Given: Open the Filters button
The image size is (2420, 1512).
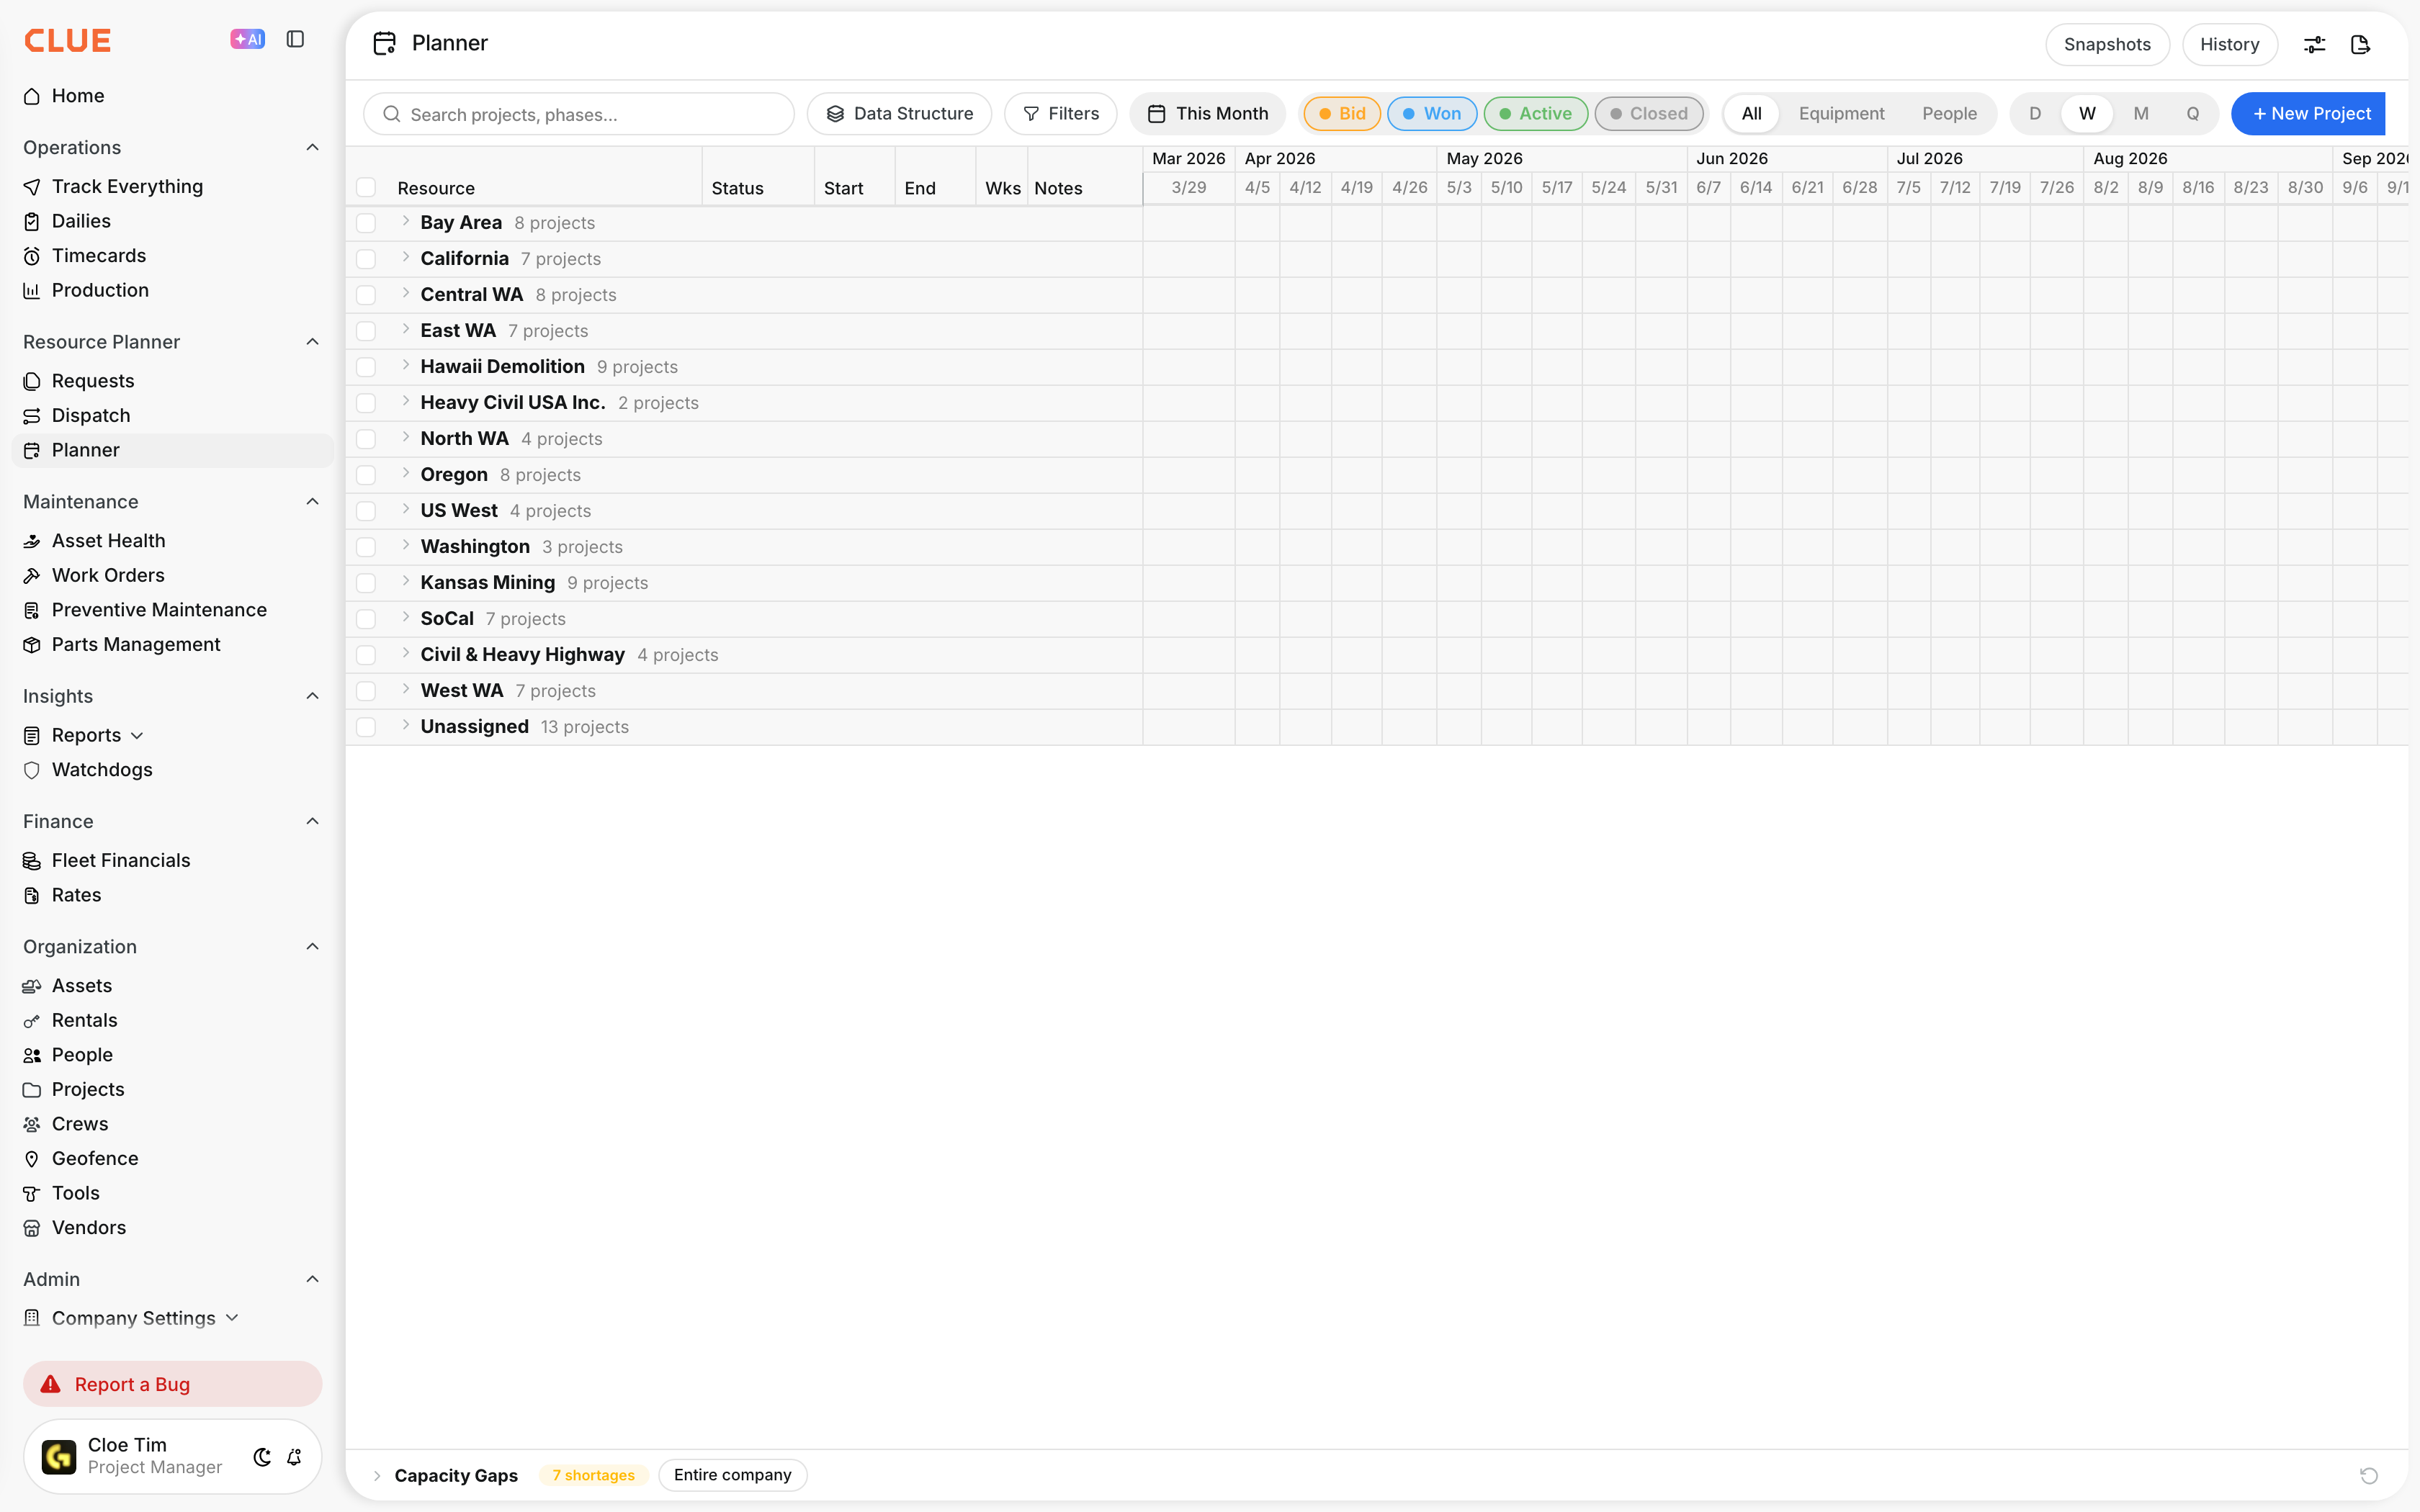Looking at the screenshot, I should click(1060, 114).
